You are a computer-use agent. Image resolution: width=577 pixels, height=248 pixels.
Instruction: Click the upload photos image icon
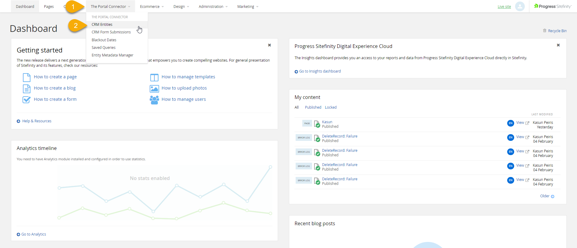tap(154, 89)
